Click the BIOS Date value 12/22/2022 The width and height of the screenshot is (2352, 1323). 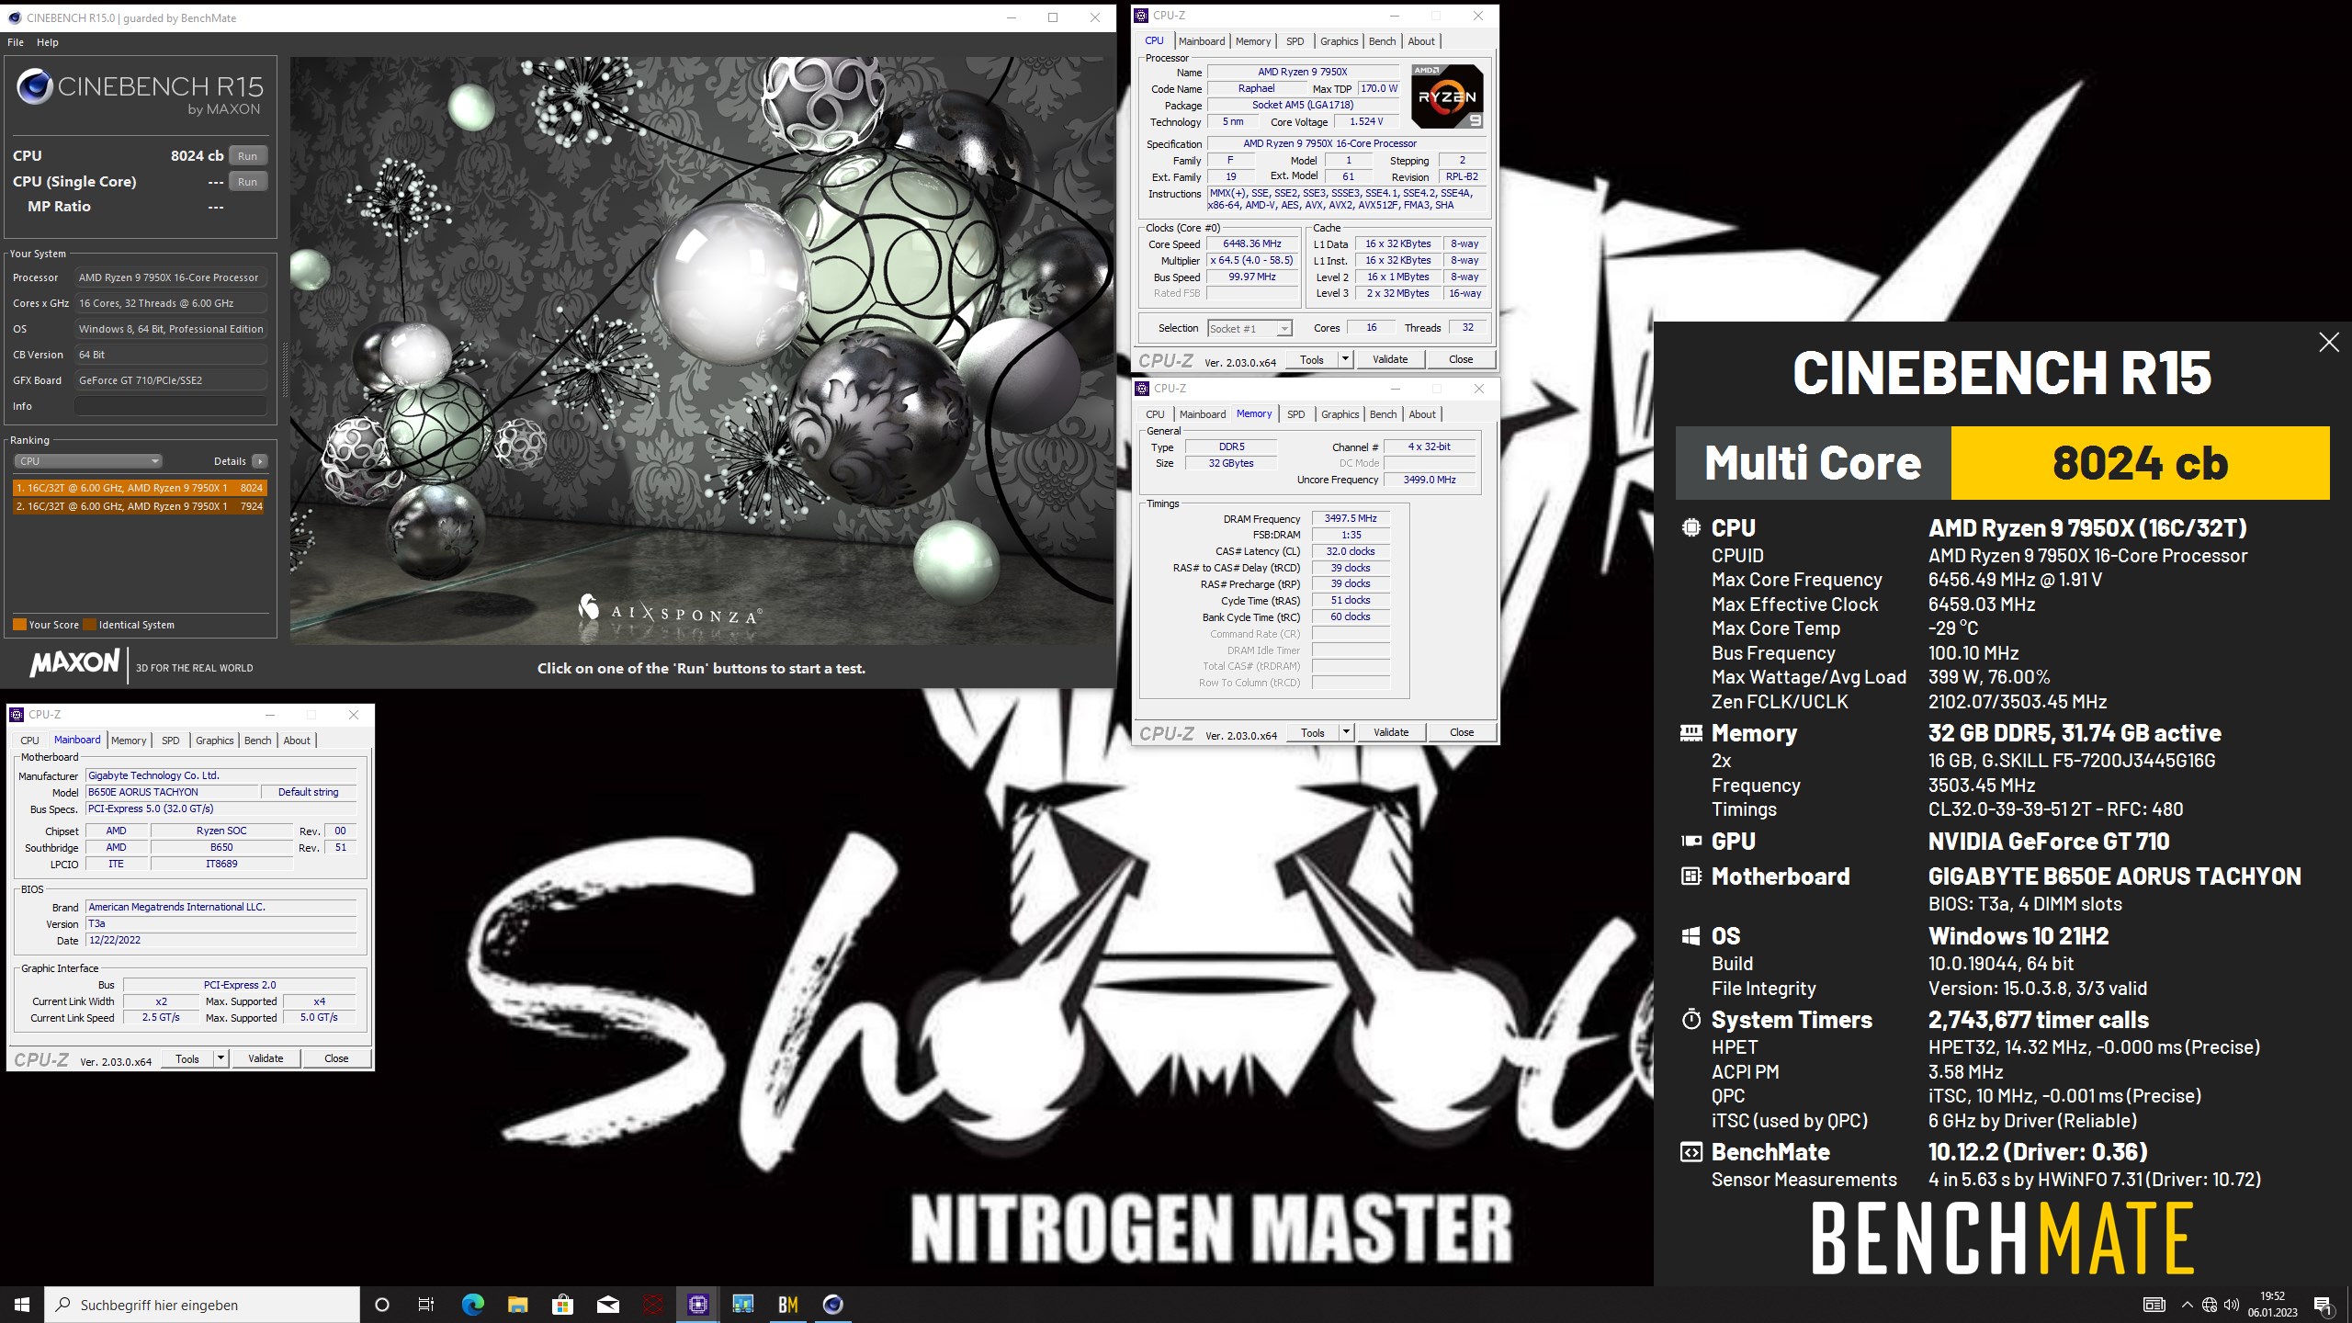pos(220,940)
